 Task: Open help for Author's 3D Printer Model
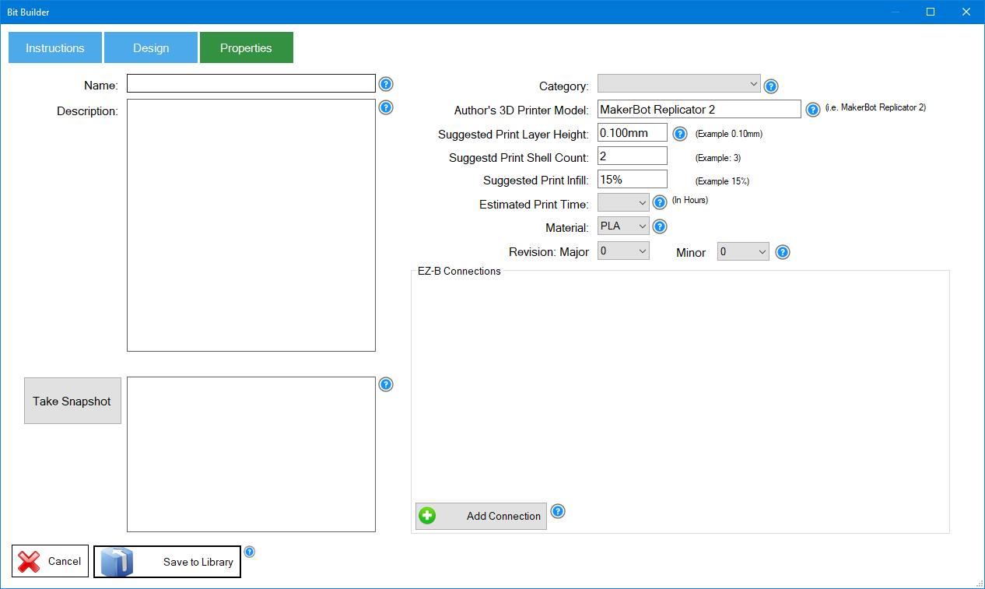coord(813,110)
